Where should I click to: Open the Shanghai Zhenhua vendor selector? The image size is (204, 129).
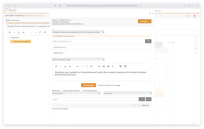pos(28,26)
